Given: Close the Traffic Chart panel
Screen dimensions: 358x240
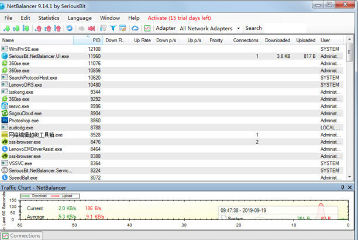Looking at the screenshot, I should [x=350, y=187].
